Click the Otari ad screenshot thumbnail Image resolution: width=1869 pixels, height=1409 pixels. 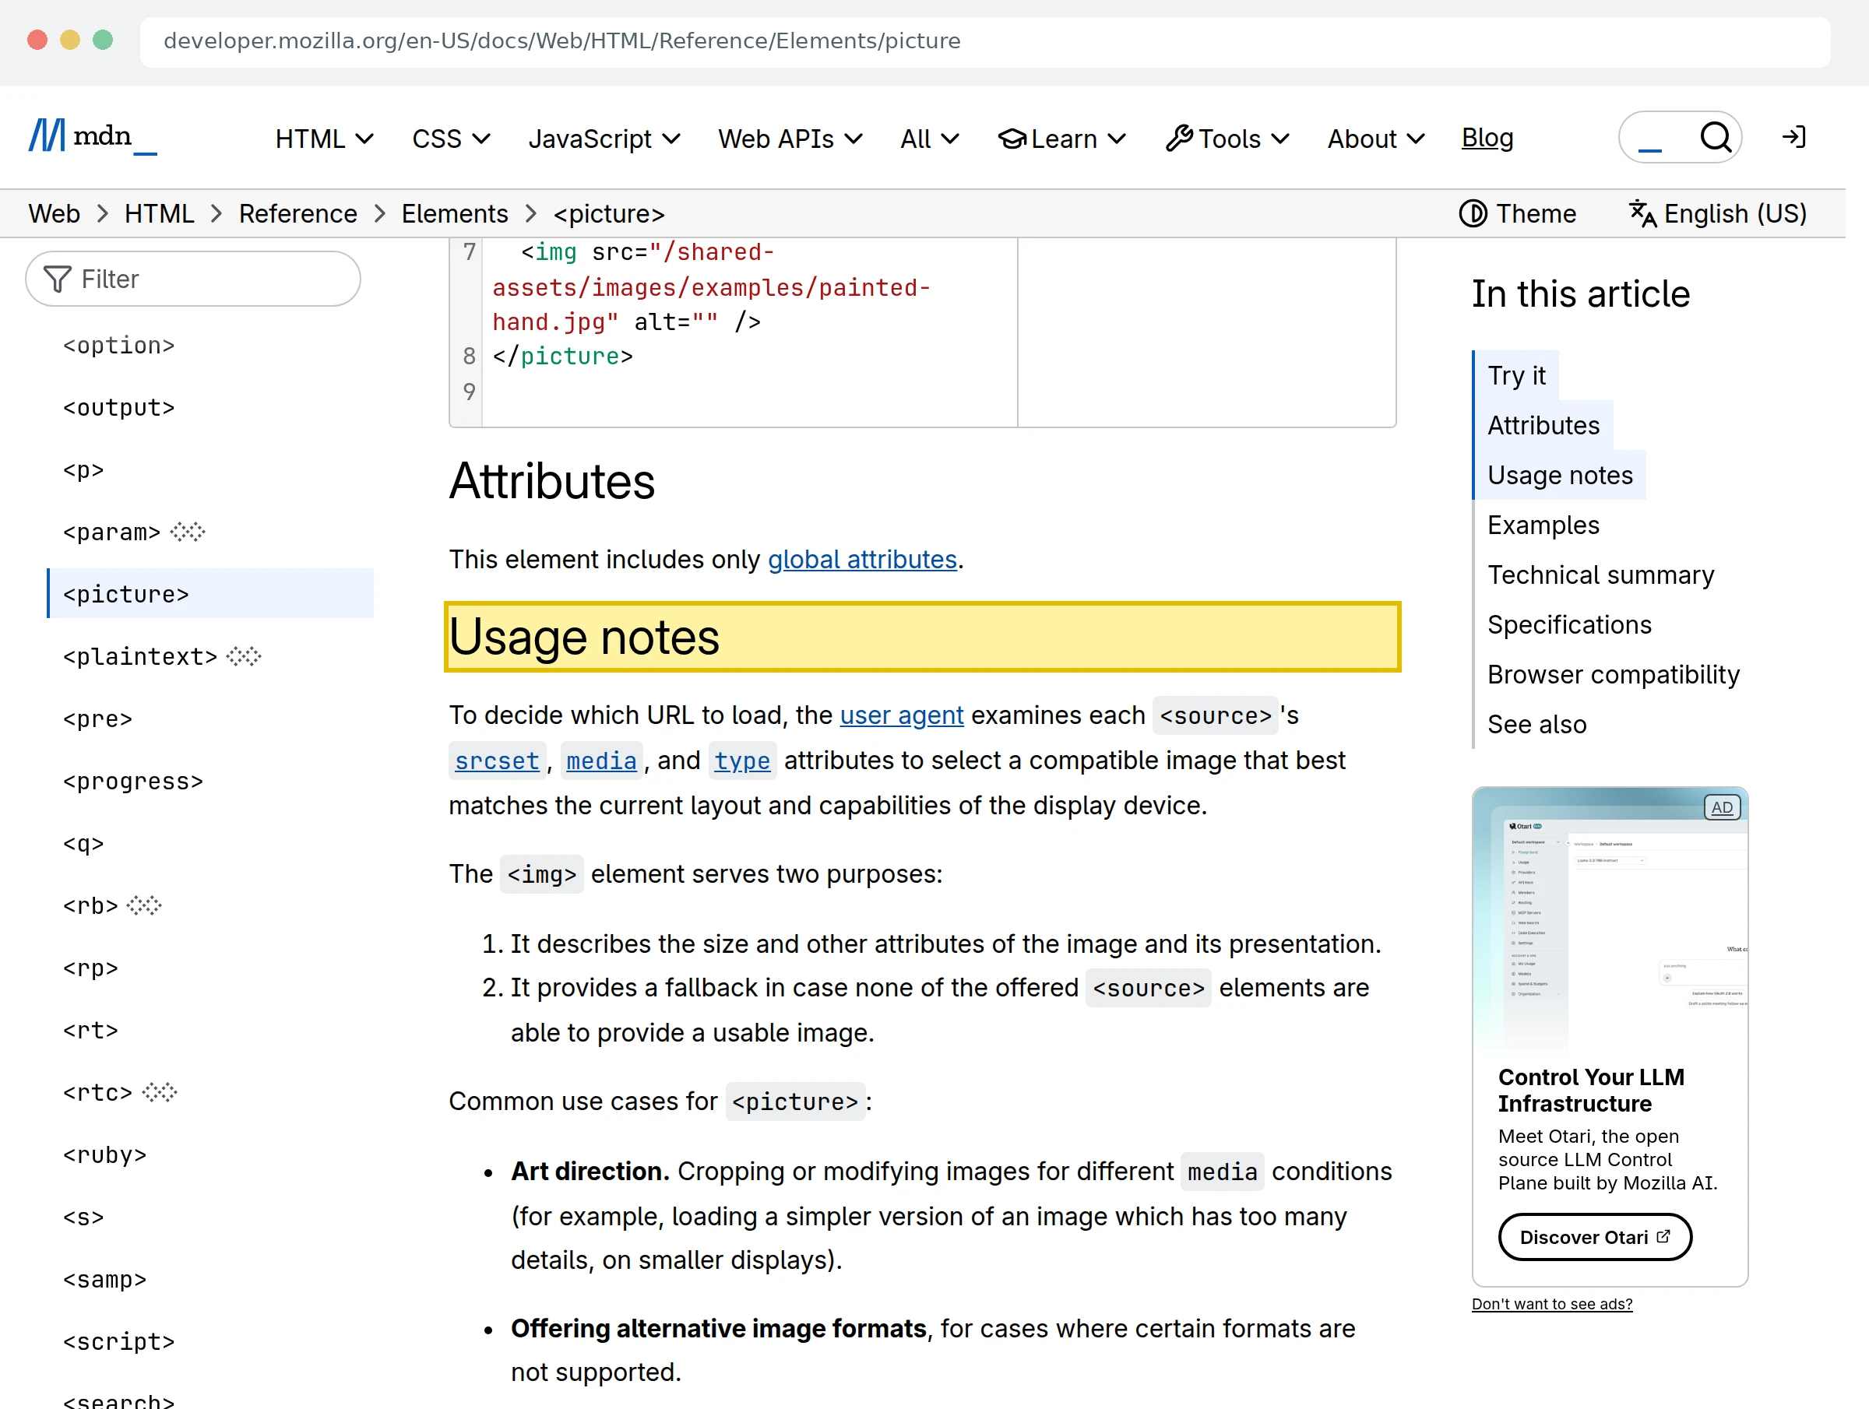[x=1610, y=919]
